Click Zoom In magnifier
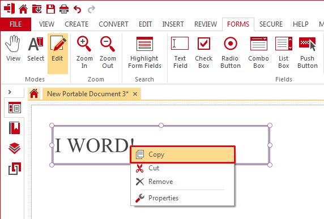The image size is (324, 219). (84, 53)
